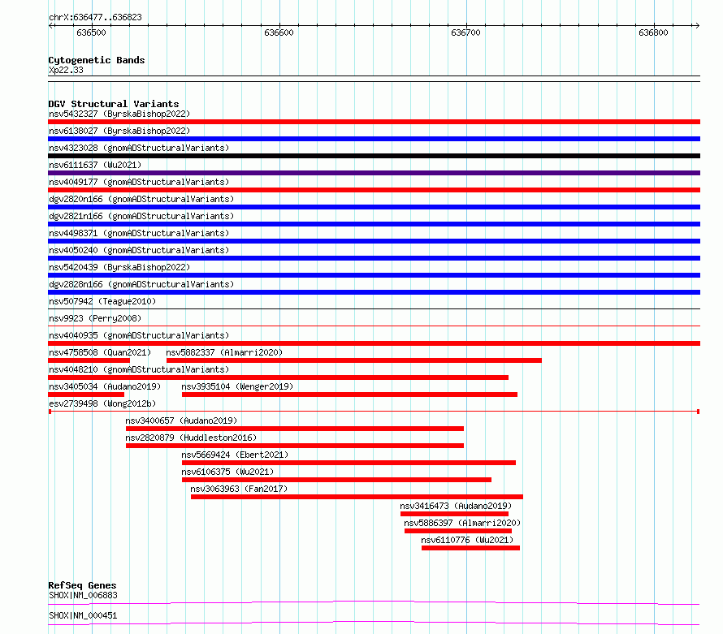The width and height of the screenshot is (723, 634).
Task: Click the black bar under nsv4323028
Action: (374, 156)
